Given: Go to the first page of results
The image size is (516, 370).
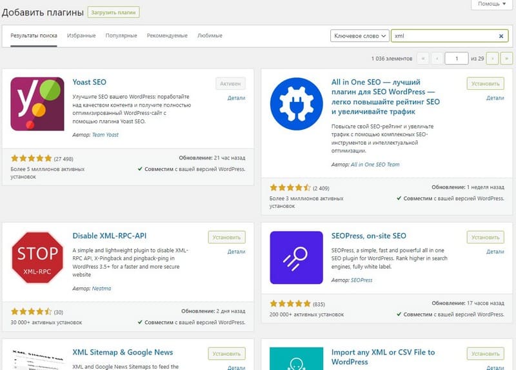Looking at the screenshot, I should (x=423, y=58).
